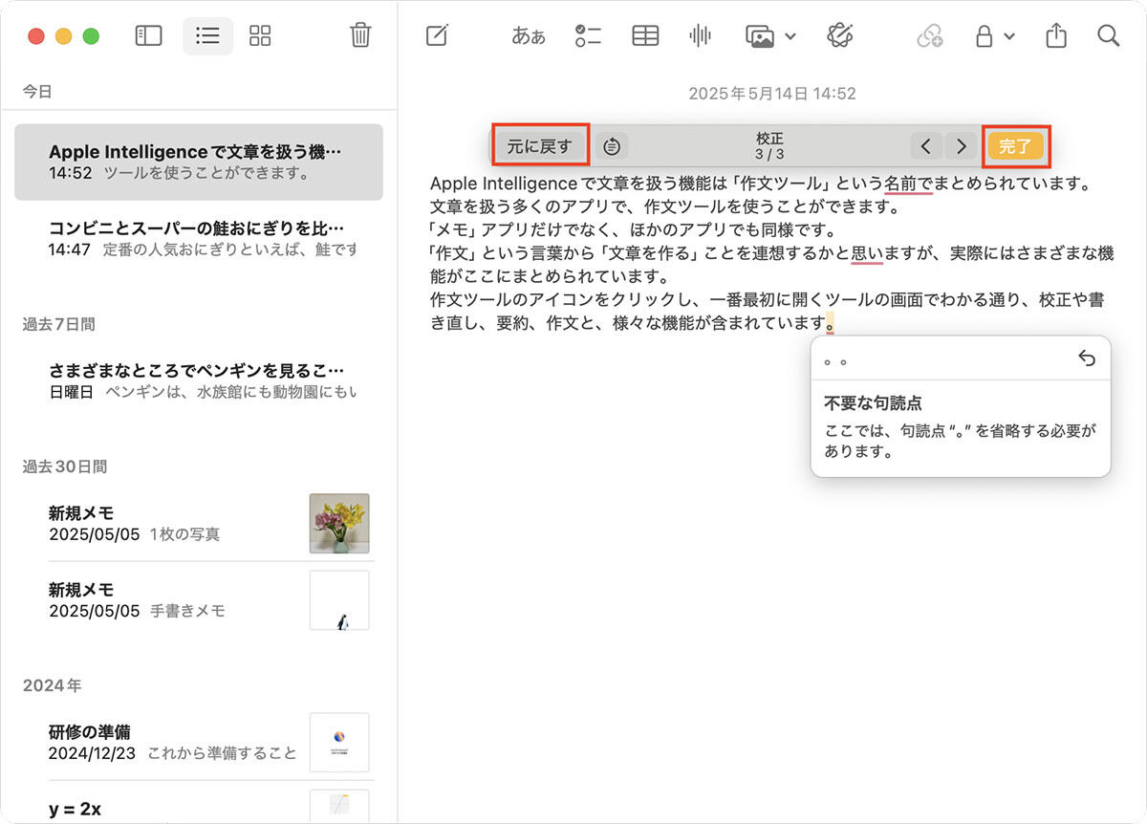Record audio with the waveform icon
Image resolution: width=1147 pixels, height=824 pixels.
(x=701, y=36)
